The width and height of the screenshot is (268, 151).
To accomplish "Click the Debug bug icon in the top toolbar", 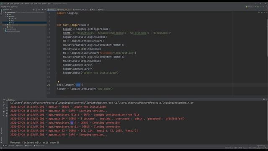I will (x=258, y=7).
